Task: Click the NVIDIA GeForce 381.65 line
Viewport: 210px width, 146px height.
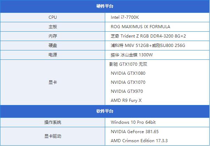Action: (x=135, y=132)
